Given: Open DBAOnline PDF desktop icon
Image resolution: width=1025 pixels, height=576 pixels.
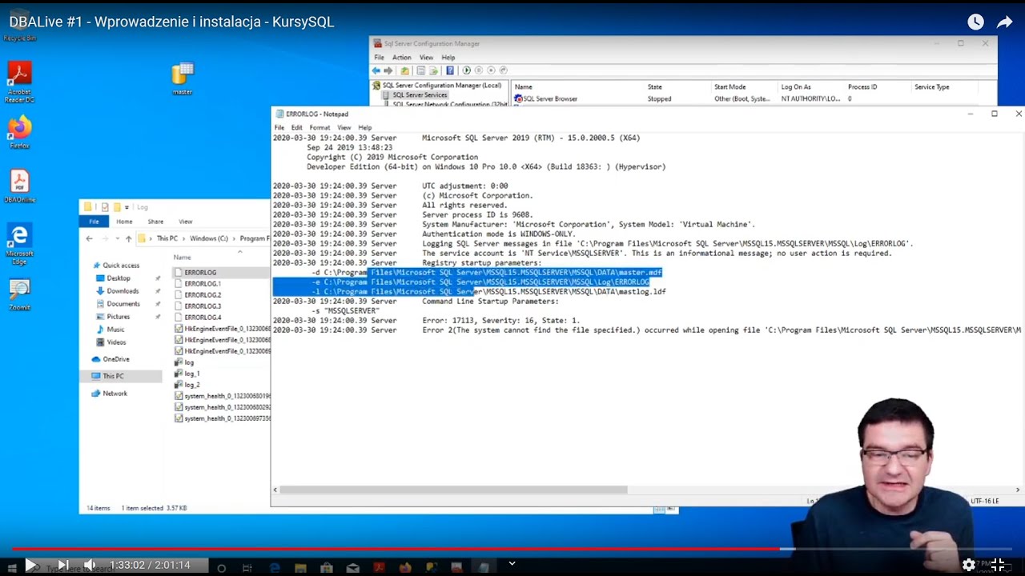Looking at the screenshot, I should (19, 186).
